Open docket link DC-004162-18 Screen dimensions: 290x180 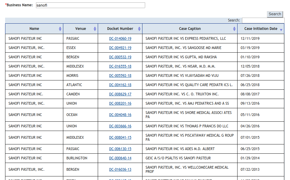point(120,85)
